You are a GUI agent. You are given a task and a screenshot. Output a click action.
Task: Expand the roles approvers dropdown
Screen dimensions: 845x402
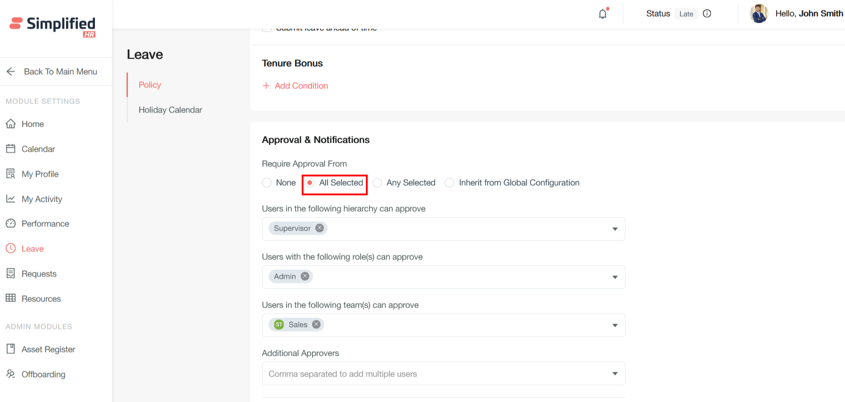(615, 277)
